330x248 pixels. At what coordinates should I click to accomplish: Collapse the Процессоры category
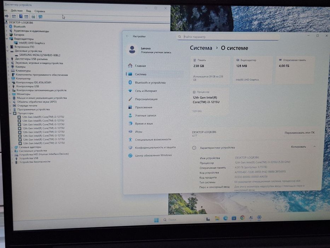click(10, 113)
